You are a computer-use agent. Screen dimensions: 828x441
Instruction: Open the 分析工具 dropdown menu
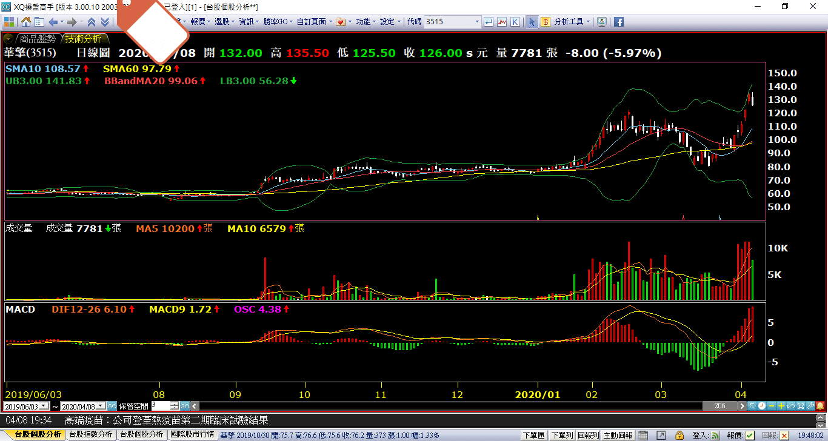(572, 22)
